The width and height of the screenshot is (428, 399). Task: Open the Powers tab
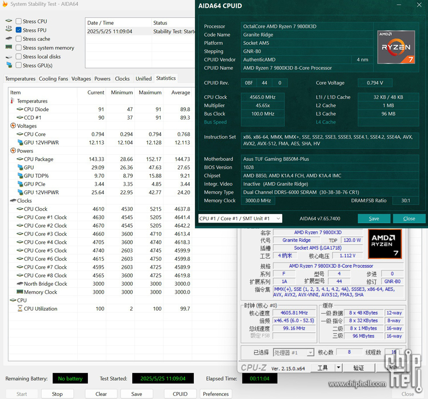point(102,79)
